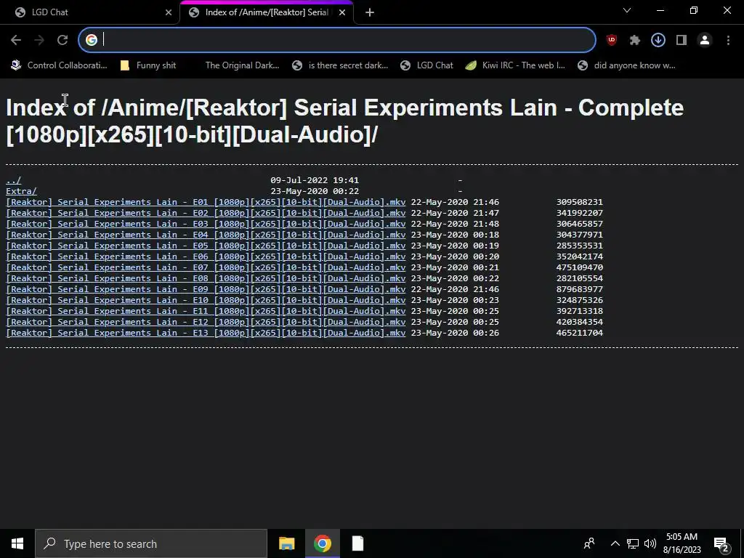Image resolution: width=744 pixels, height=558 pixels.
Task: Download the Lain E12 mkv file
Action: pos(206,322)
